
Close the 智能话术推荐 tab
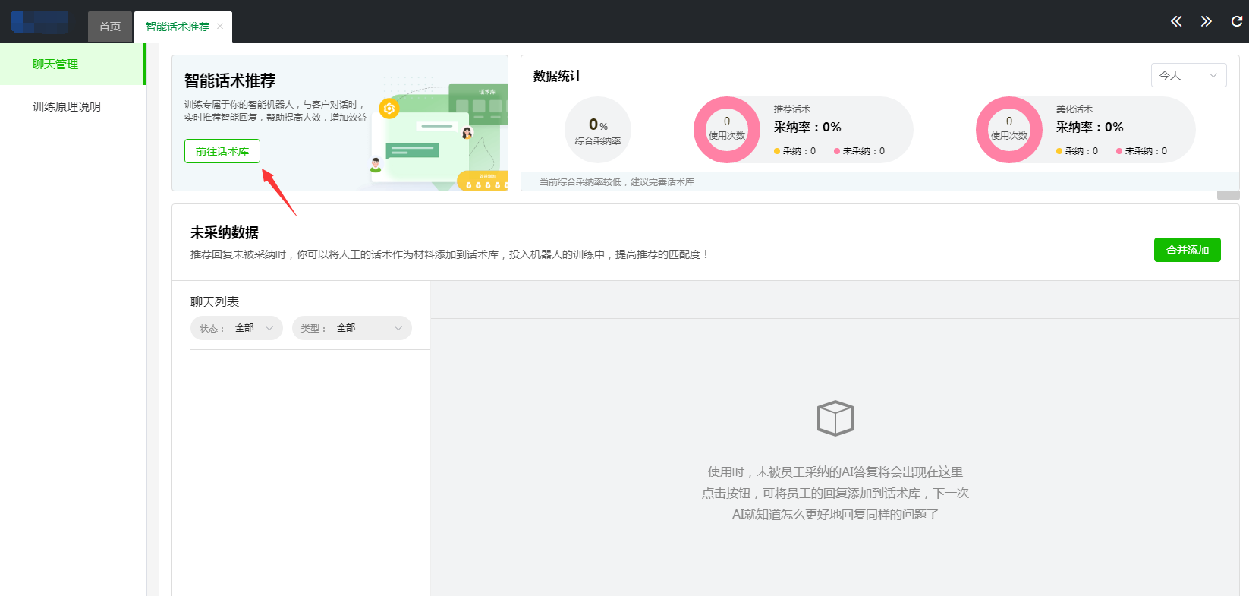(220, 27)
